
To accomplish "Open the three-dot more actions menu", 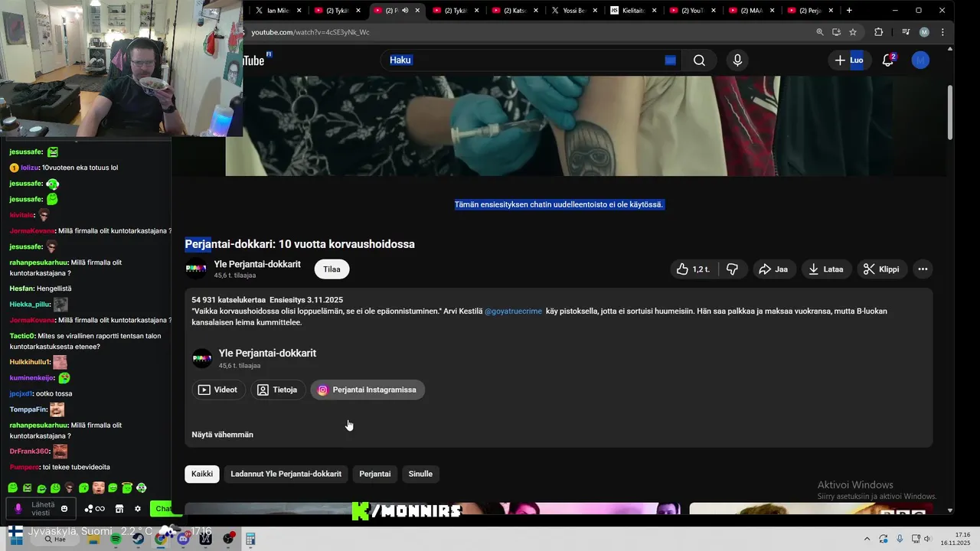I will coord(923,269).
